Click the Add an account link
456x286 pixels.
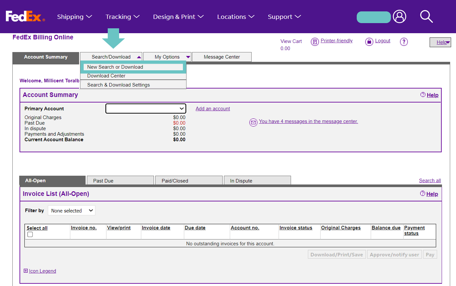pos(213,108)
